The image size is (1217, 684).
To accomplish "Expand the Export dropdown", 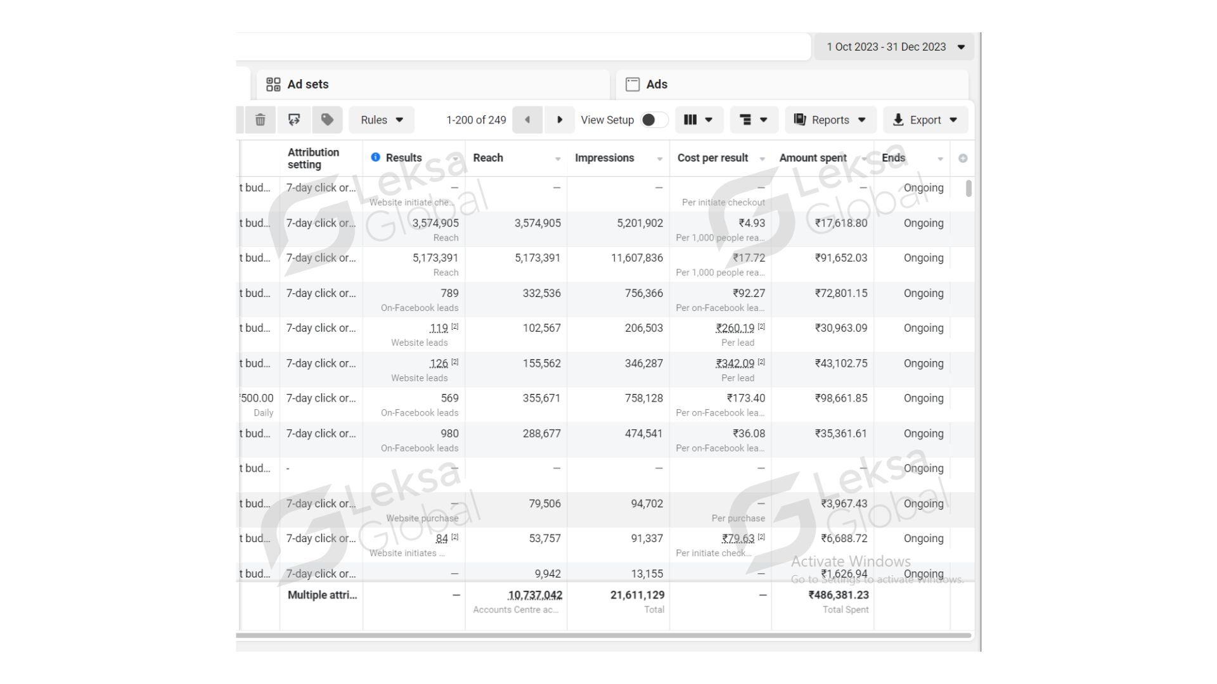I will [925, 120].
